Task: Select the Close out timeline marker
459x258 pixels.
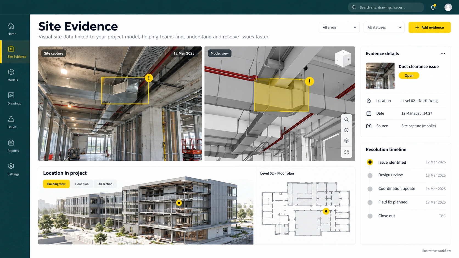Action: pyautogui.click(x=370, y=216)
